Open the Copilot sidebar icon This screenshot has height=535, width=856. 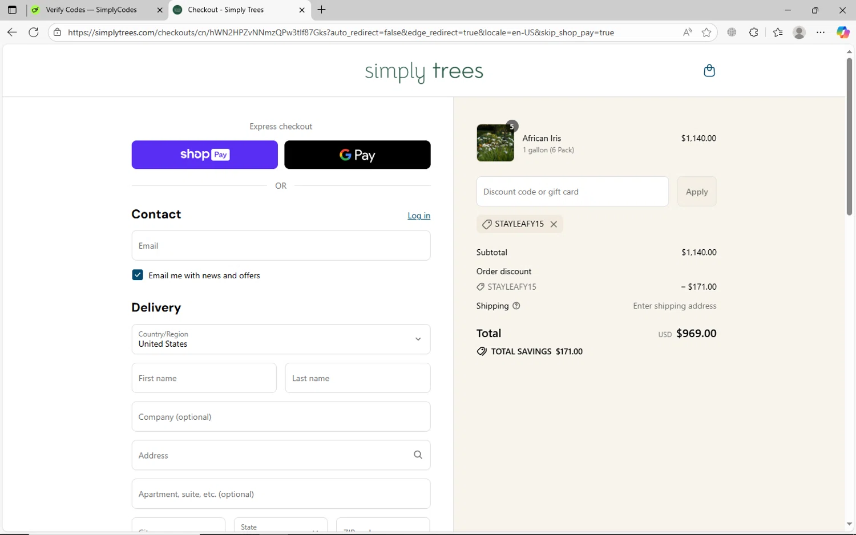(843, 33)
